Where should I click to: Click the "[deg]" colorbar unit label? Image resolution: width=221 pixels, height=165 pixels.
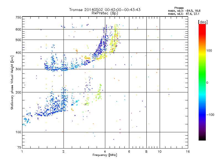(203, 22)
